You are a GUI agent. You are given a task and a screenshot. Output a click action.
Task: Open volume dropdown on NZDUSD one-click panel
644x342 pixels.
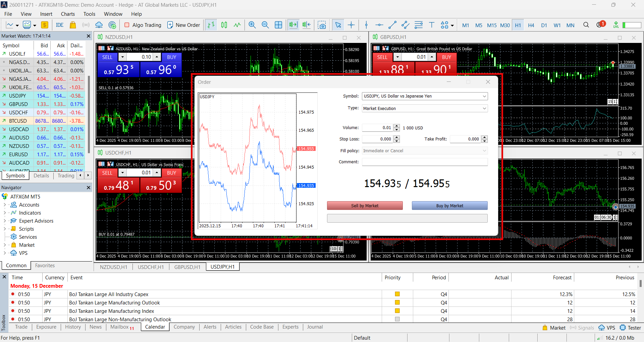123,57
